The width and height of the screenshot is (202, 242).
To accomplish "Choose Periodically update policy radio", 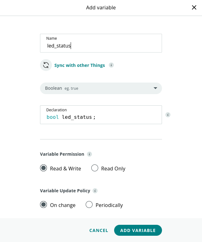I will 89,204.
